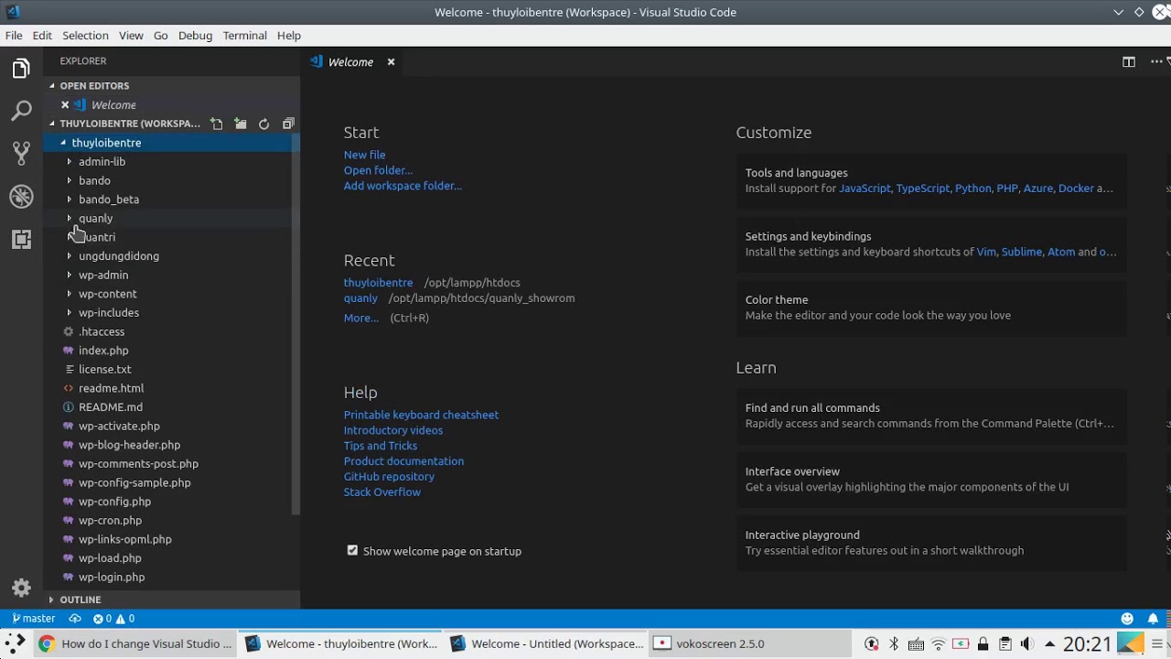Open the Selection menu
The image size is (1171, 659).
pos(85,35)
